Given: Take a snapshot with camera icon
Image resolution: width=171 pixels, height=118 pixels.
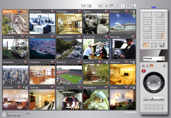Looking at the screenshot, I should pyautogui.click(x=143, y=66).
